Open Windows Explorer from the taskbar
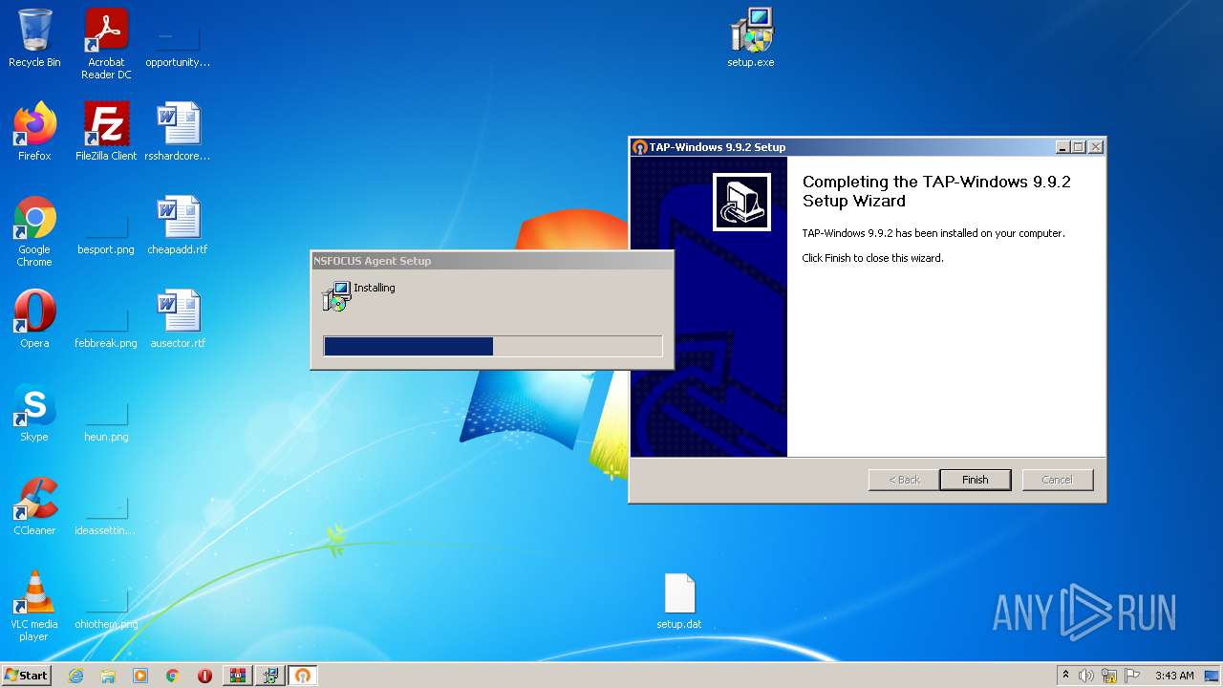Screen dimensions: 1223x688 108,676
